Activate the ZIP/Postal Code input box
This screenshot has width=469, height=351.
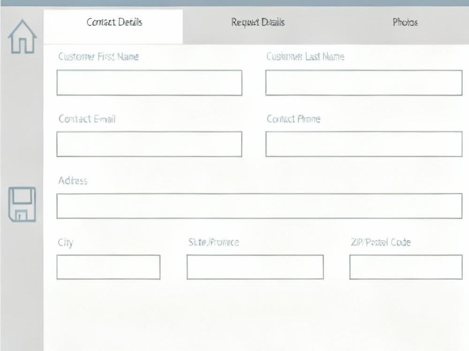(406, 267)
